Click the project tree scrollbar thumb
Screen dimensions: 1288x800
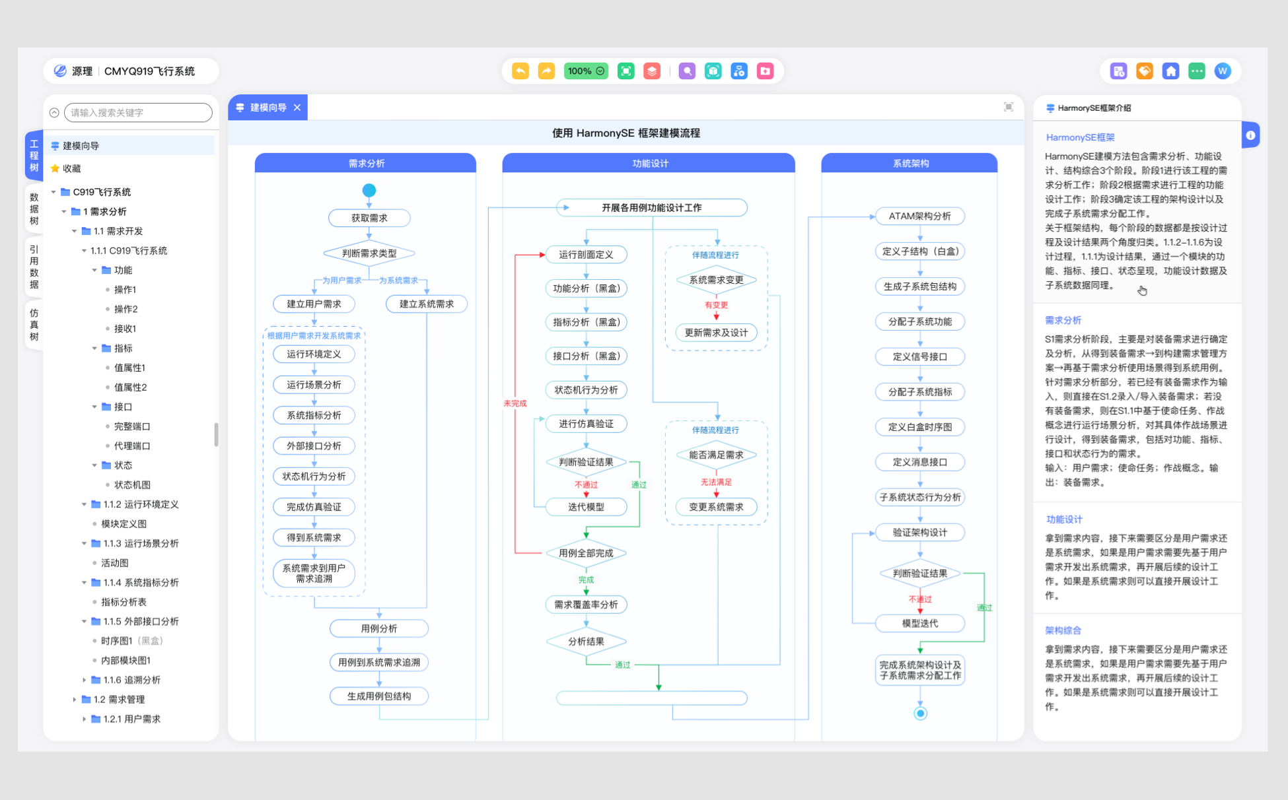216,435
